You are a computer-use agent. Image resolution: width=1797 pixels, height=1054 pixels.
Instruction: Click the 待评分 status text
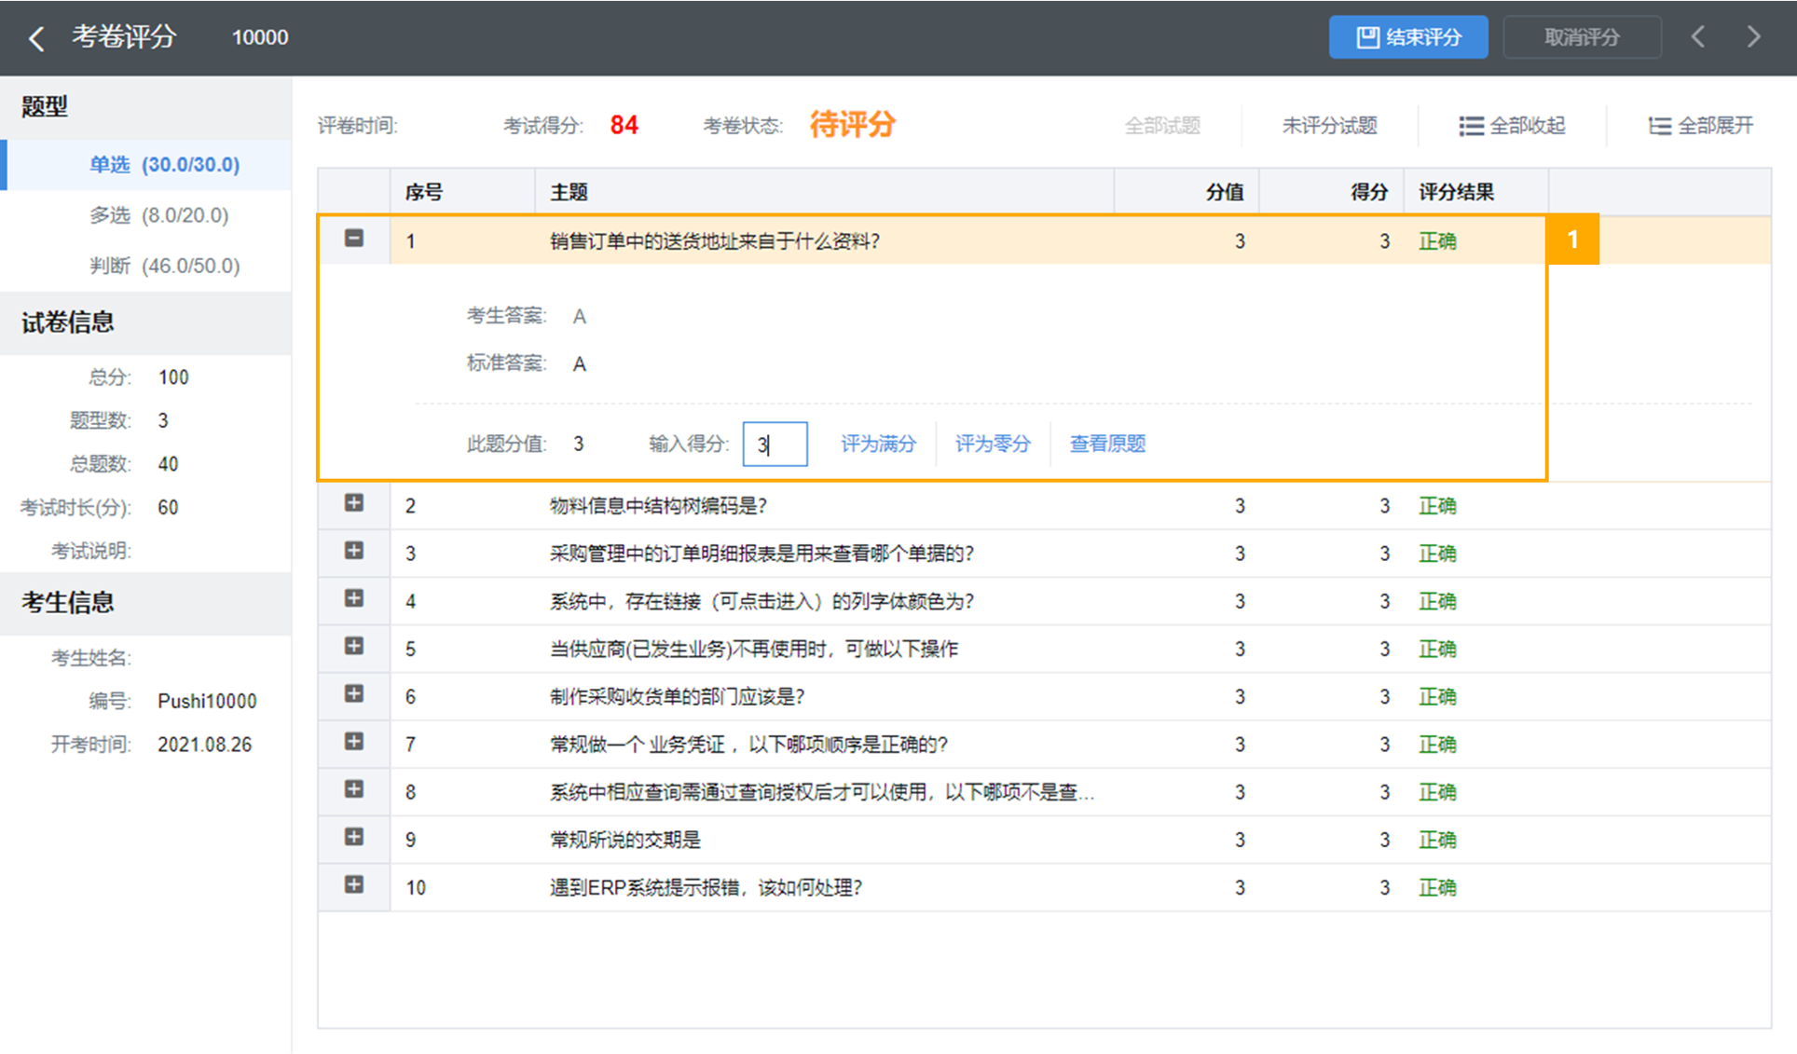click(852, 124)
